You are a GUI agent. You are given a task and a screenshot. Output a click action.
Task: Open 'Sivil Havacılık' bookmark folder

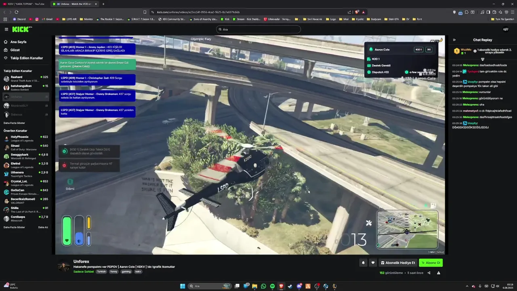click(x=312, y=19)
